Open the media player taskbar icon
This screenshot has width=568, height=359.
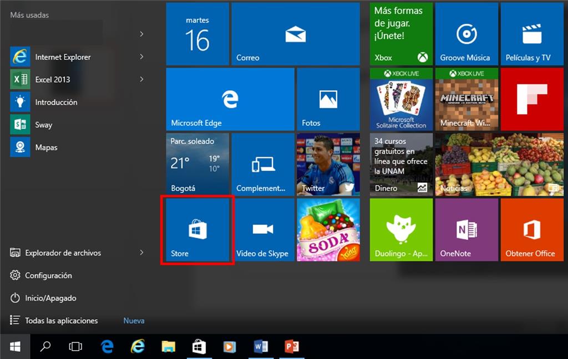230,347
